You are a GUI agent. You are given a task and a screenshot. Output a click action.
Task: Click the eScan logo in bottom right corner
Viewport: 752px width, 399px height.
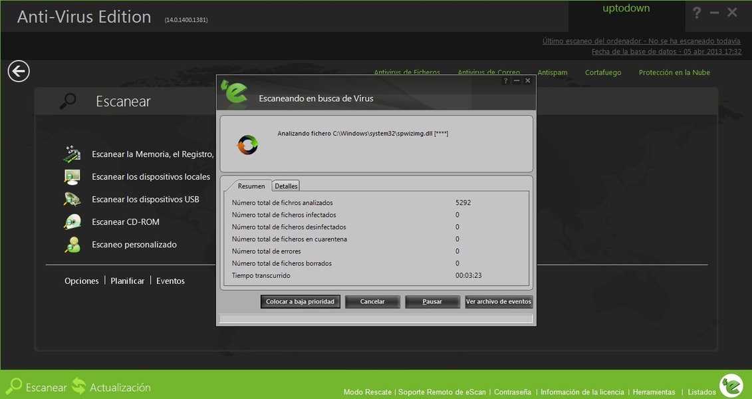(x=731, y=386)
